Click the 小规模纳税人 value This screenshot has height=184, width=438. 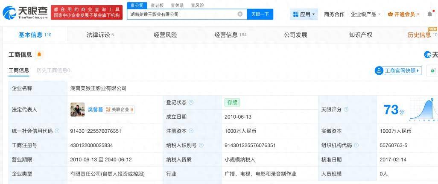(239, 160)
